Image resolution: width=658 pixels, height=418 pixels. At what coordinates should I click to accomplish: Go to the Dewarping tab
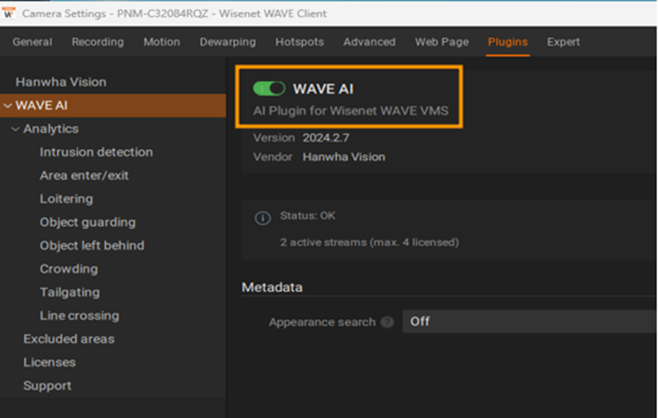point(227,42)
